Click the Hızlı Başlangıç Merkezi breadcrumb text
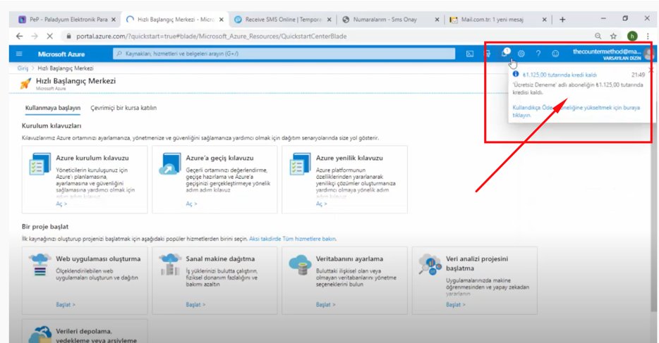659x343 pixels. click(x=66, y=68)
